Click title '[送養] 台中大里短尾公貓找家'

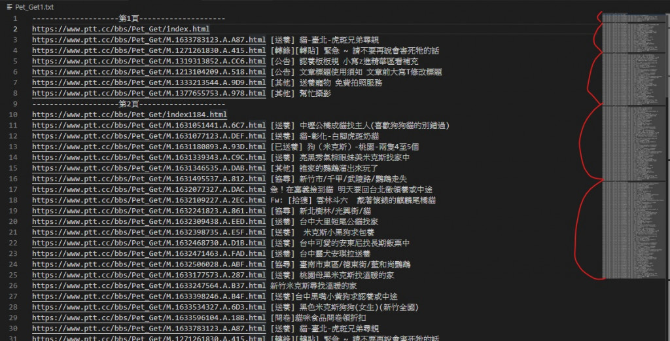324,221
